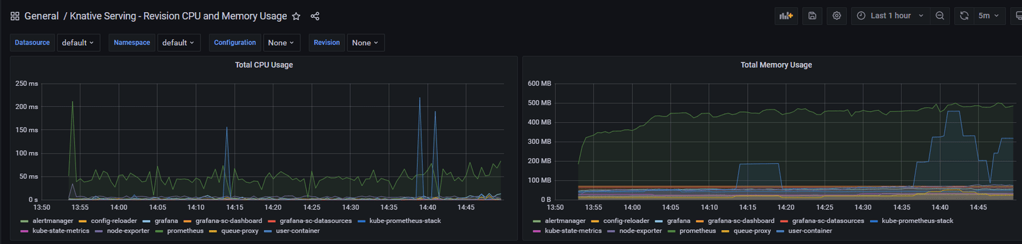Image resolution: width=1022 pixels, height=244 pixels.
Task: Open dashboard settings gear
Action: pyautogui.click(x=837, y=16)
